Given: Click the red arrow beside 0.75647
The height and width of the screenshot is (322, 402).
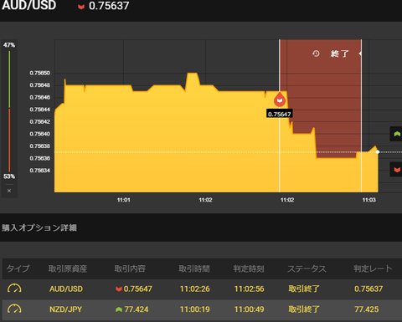Looking at the screenshot, I should click(119, 289).
